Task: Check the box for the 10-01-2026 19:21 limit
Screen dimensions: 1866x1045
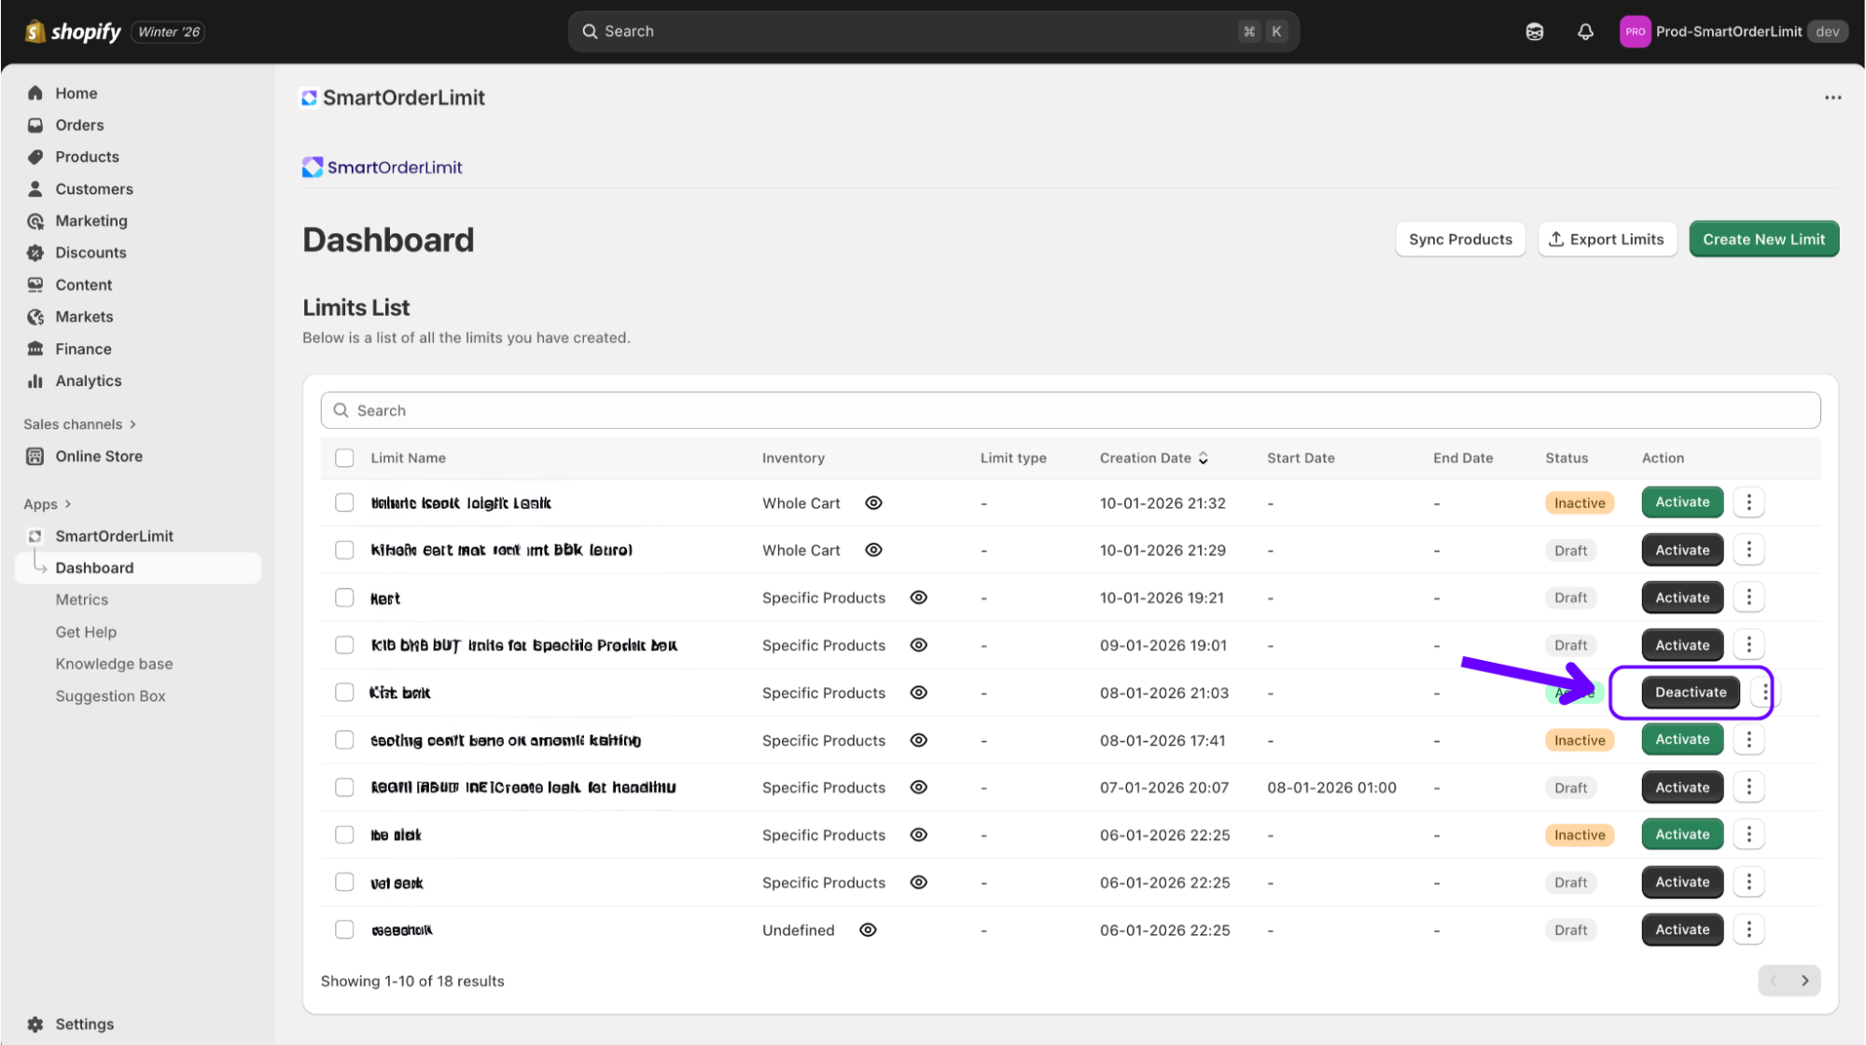Action: coord(344,598)
